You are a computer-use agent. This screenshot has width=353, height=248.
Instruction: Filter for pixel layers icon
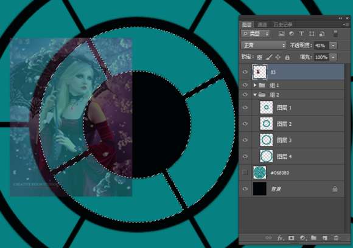pyautogui.click(x=281, y=33)
